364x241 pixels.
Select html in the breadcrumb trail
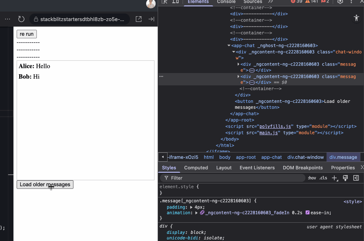click(x=209, y=157)
